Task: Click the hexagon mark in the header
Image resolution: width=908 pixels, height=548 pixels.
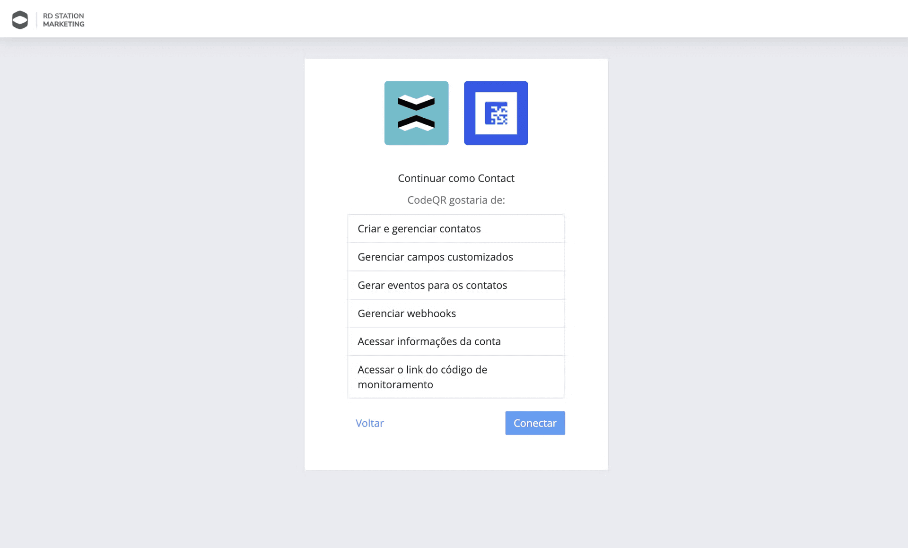Action: pyautogui.click(x=19, y=19)
